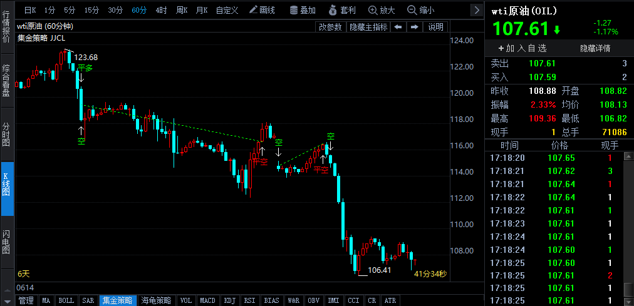Click the 卖出 price 107.61
This screenshot has width=634, height=306.
pyautogui.click(x=542, y=63)
